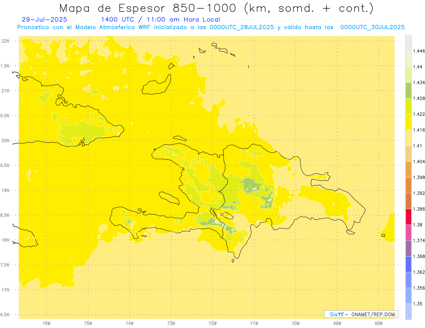Screen dimensions: 425x328
Task: Click the colorbar value '1.44'
Action: (418, 67)
